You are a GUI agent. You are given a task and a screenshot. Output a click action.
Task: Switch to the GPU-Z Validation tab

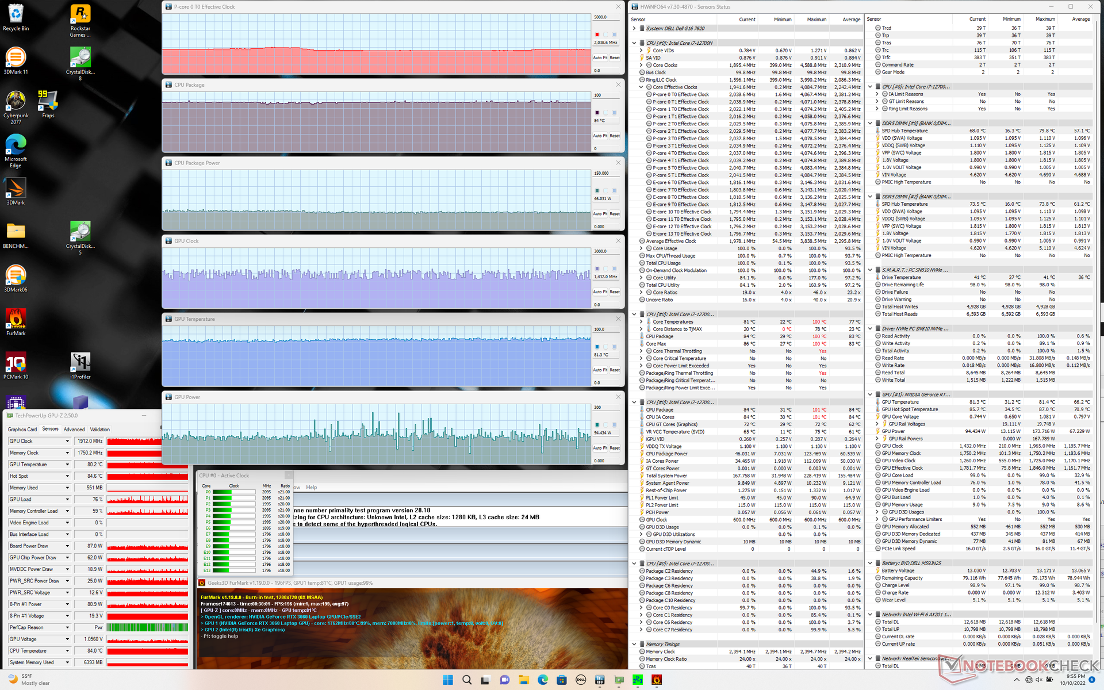pos(99,430)
